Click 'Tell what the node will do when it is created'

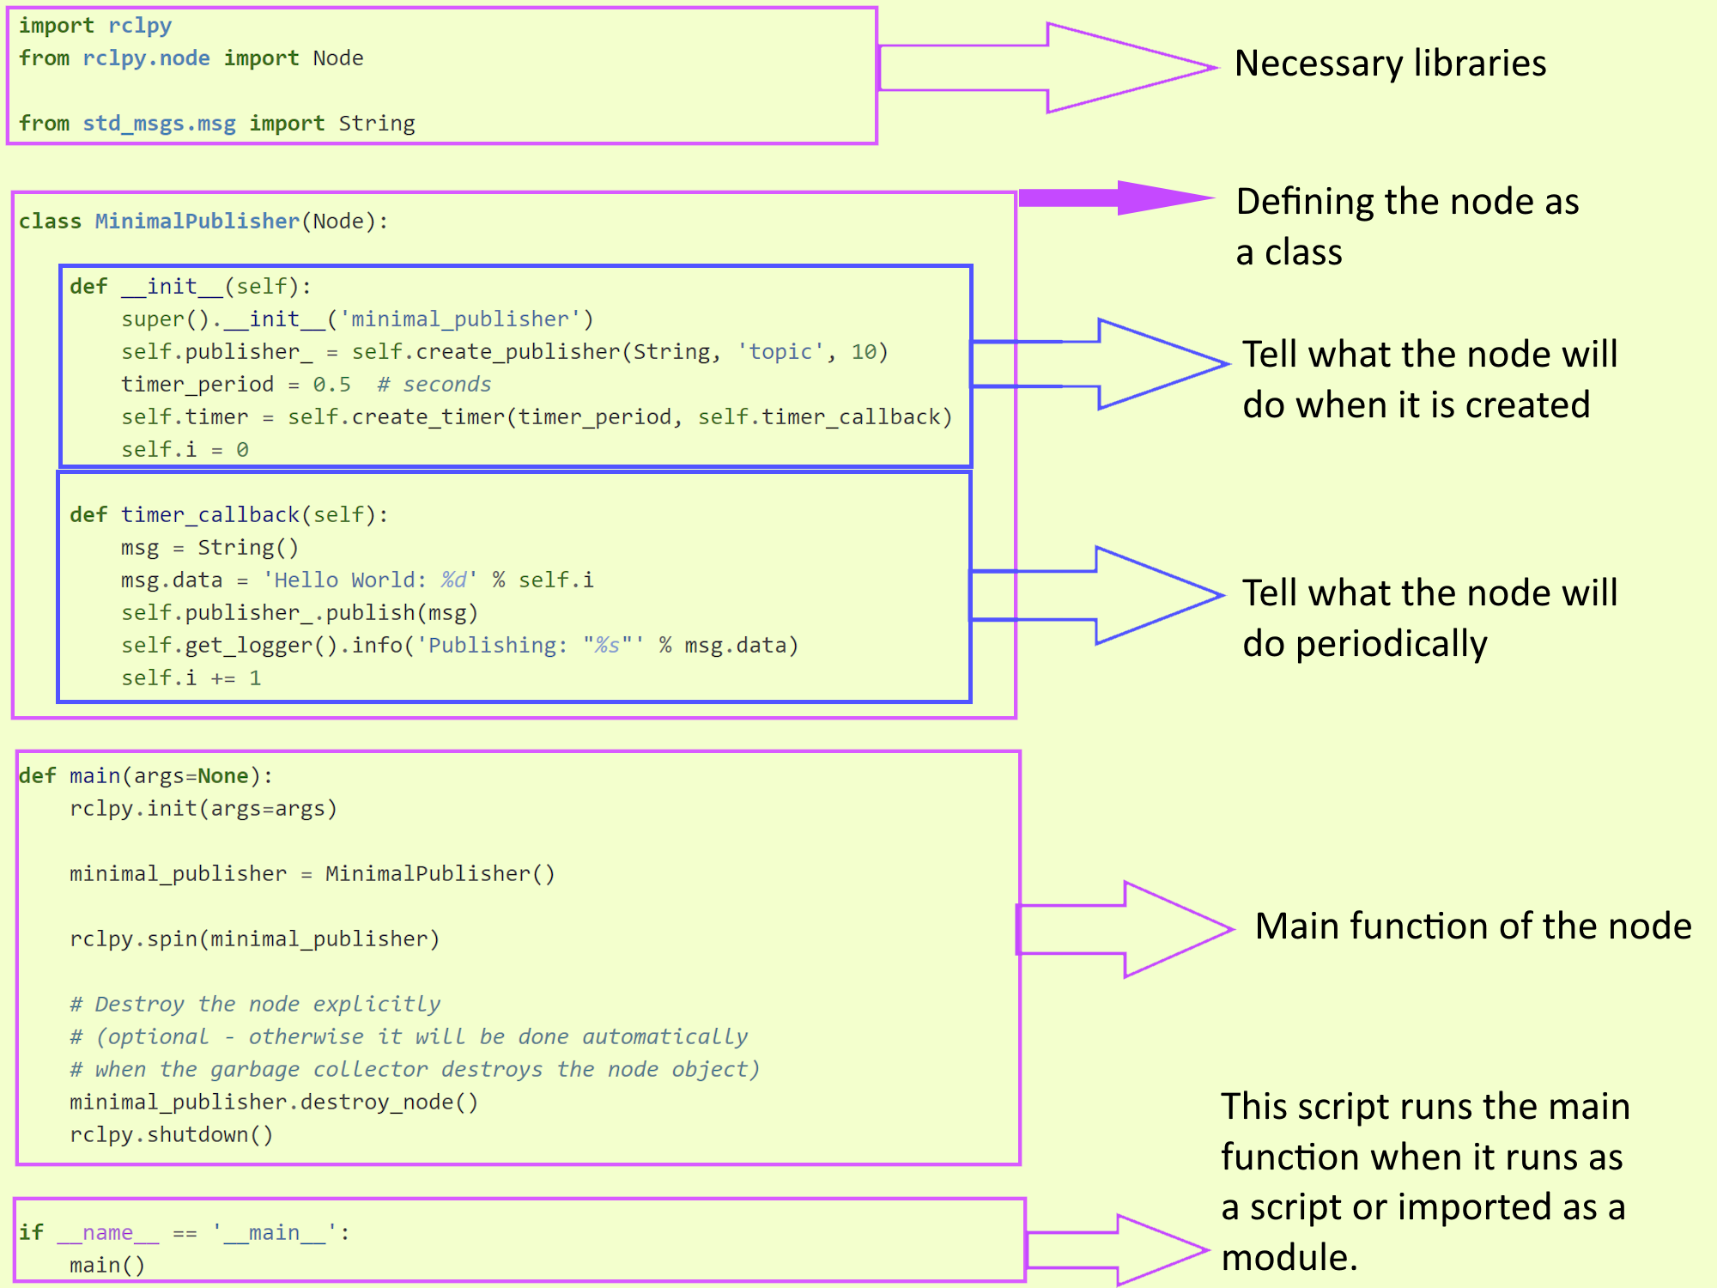point(1430,379)
